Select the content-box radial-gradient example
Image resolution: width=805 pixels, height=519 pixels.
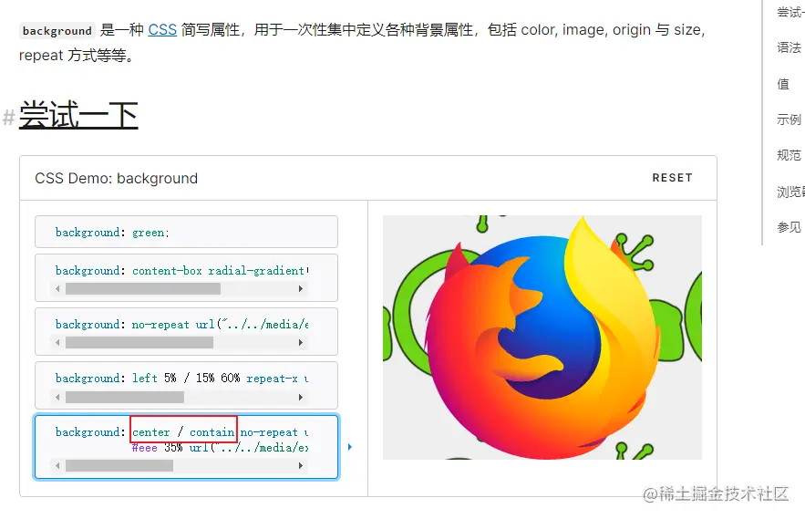coord(186,277)
